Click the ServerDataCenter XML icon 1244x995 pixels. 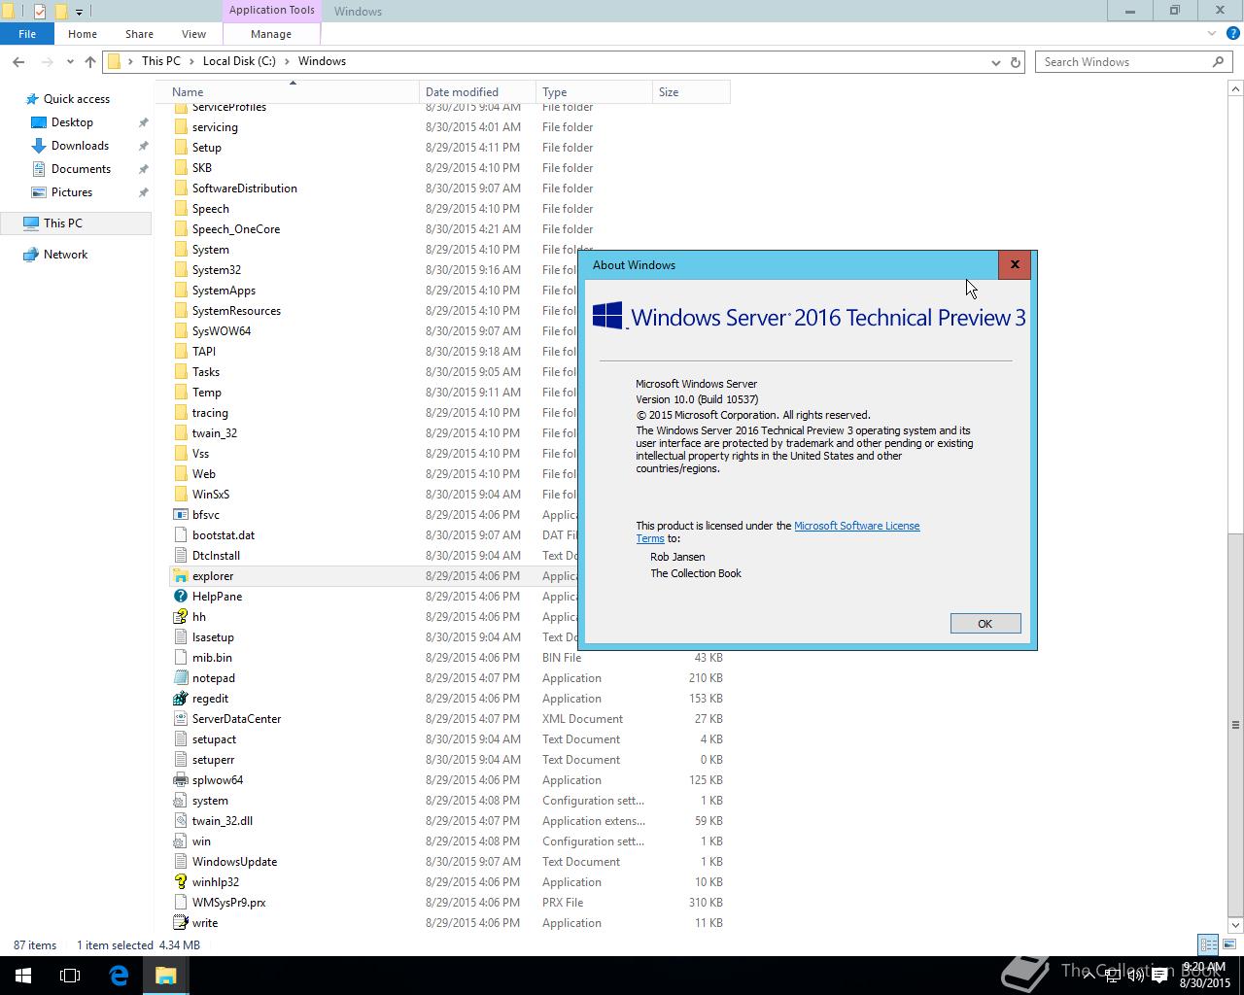point(180,719)
